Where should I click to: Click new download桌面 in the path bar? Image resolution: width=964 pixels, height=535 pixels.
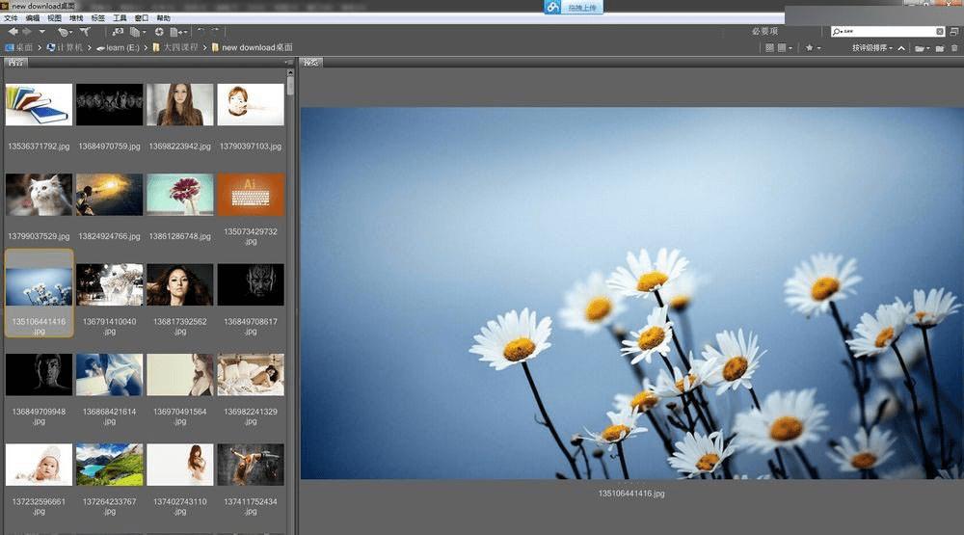pos(252,47)
